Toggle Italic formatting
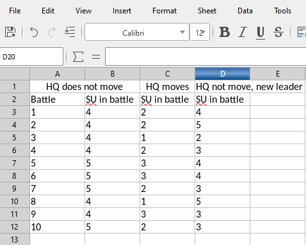Image resolution: width=306 pixels, height=245 pixels. [x=243, y=33]
